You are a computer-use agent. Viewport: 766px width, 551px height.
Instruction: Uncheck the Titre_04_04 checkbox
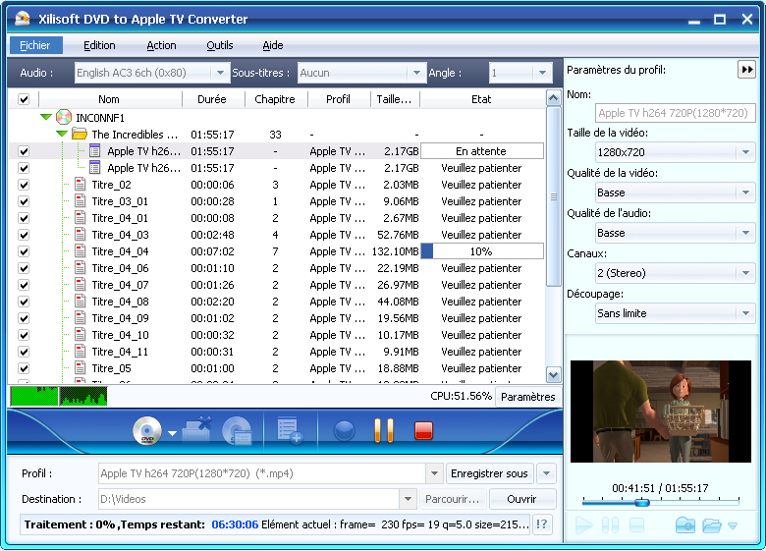point(24,251)
